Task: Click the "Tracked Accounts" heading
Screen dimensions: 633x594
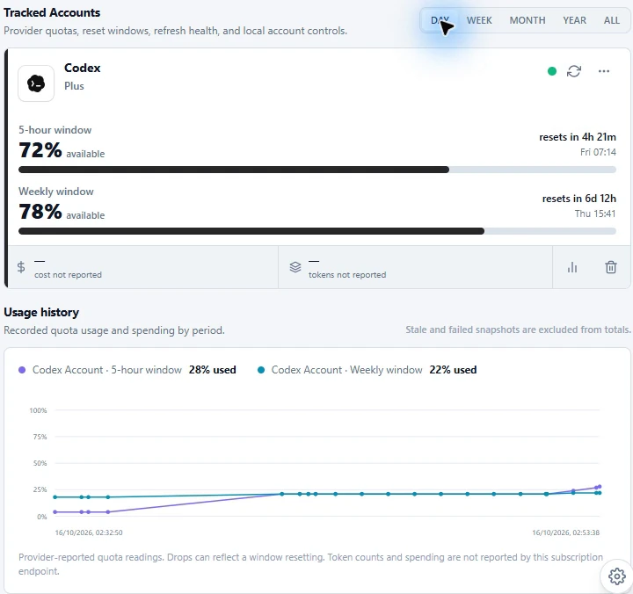Action: (x=52, y=12)
